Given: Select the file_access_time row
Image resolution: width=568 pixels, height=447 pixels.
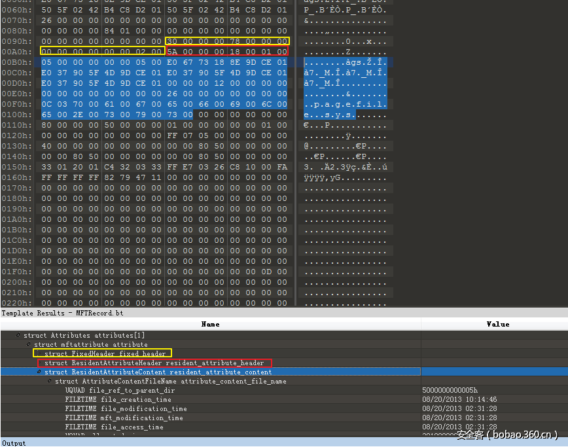Looking at the screenshot, I should click(x=114, y=427).
